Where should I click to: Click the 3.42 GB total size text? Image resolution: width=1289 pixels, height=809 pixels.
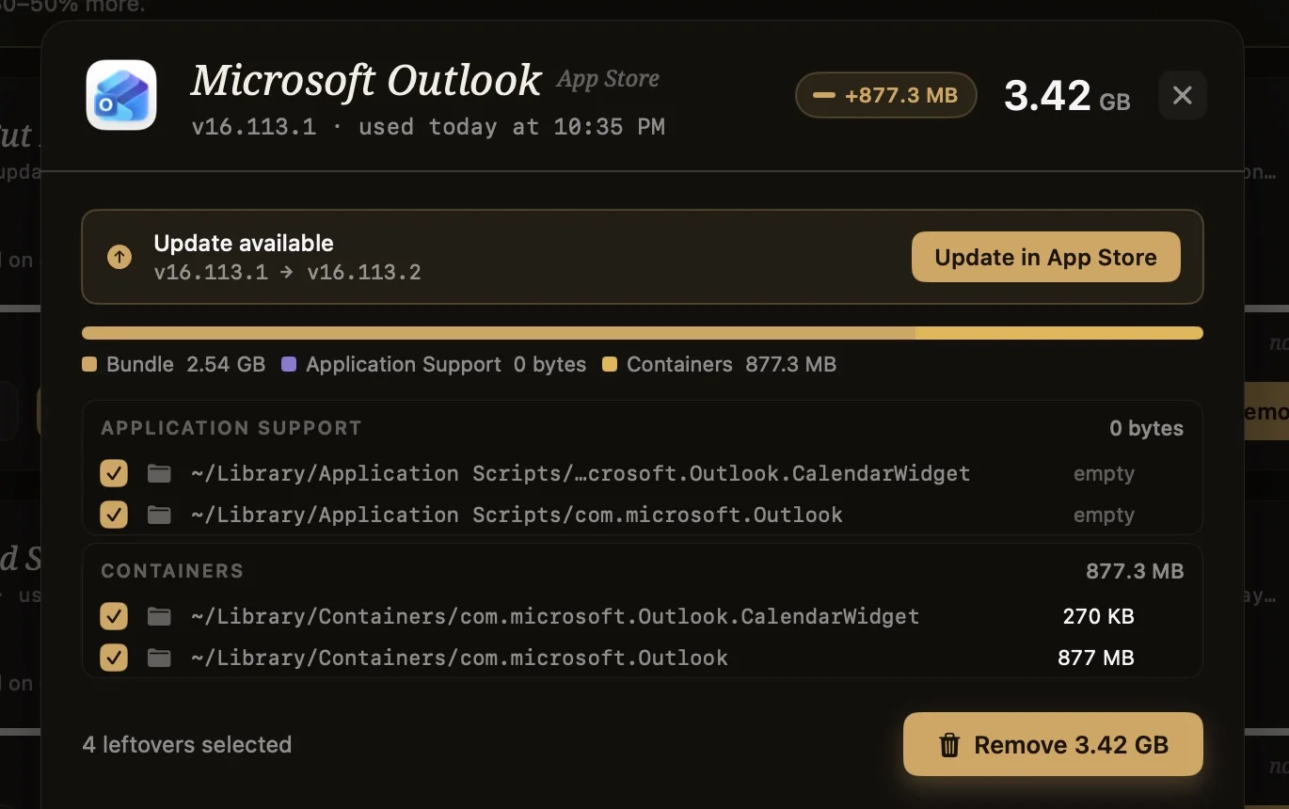(1067, 95)
